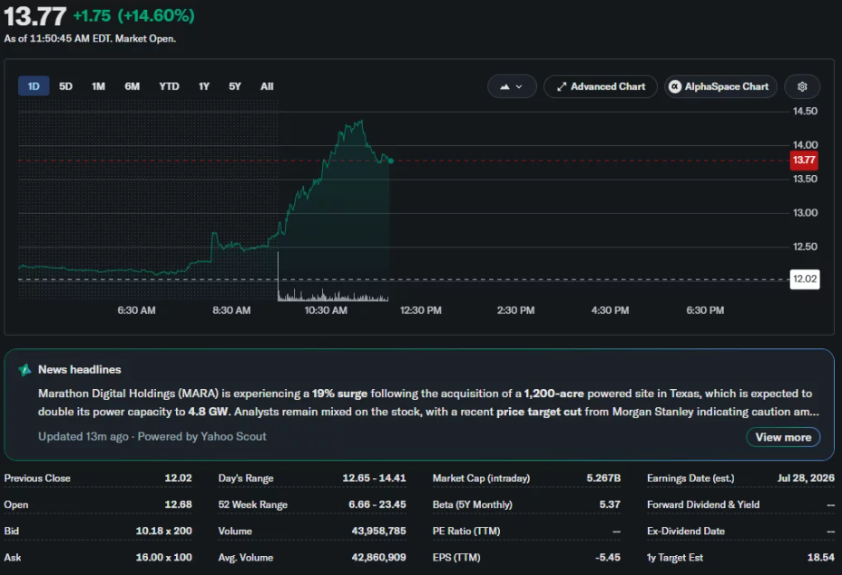842x575 pixels.
Task: Open chart settings gear icon
Action: (x=802, y=86)
